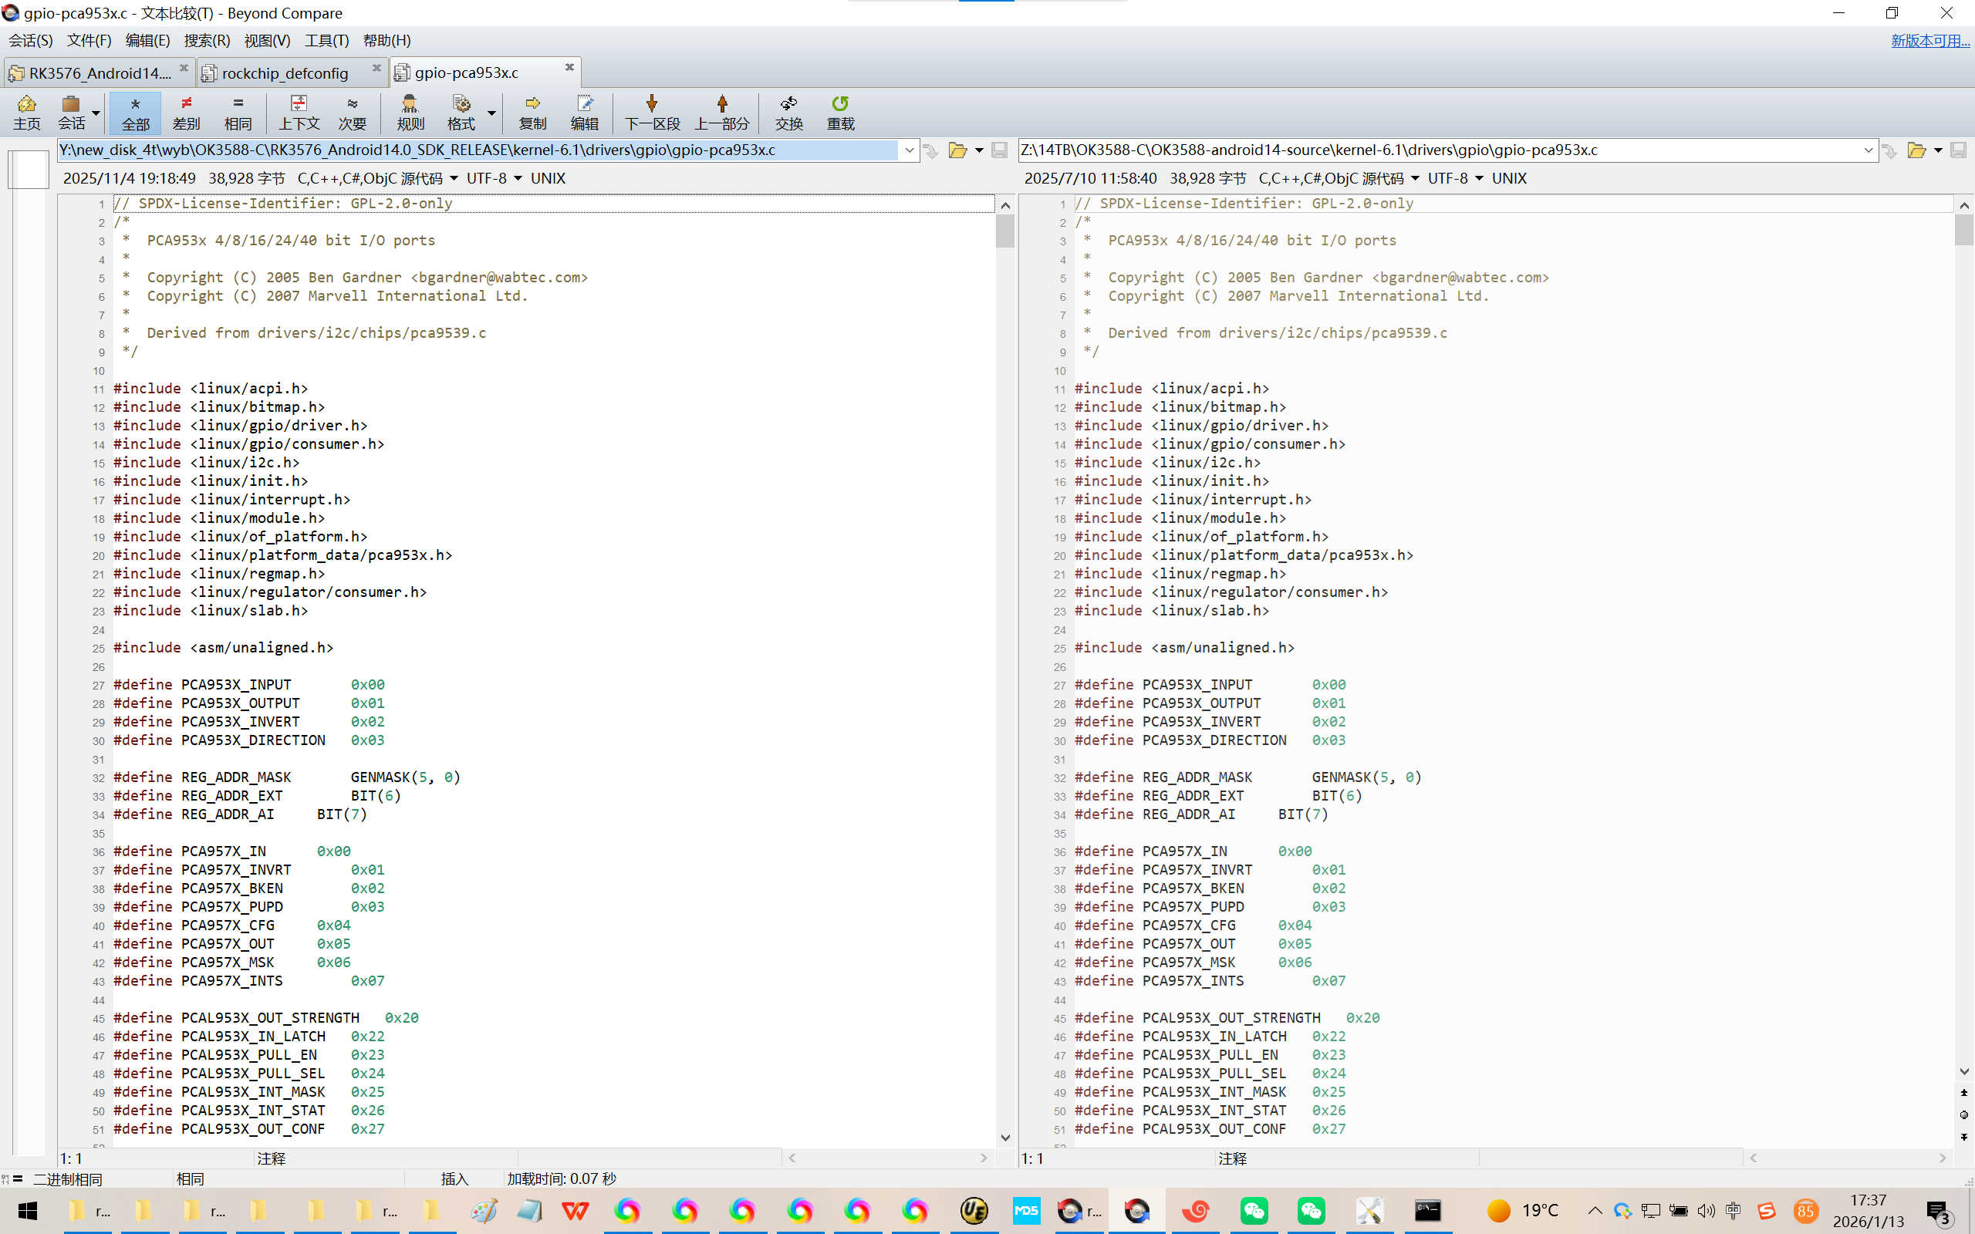
Task: Toggle the Show All (全部) filter
Action: pos(135,112)
